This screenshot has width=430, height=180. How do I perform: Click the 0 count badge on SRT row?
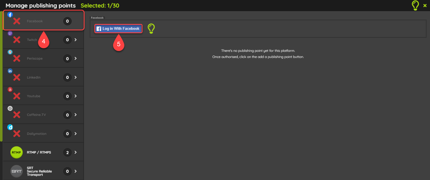[x=67, y=171]
